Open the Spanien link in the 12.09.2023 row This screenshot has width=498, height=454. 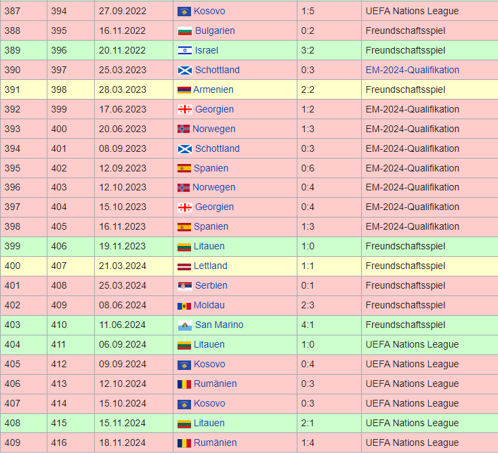(211, 168)
